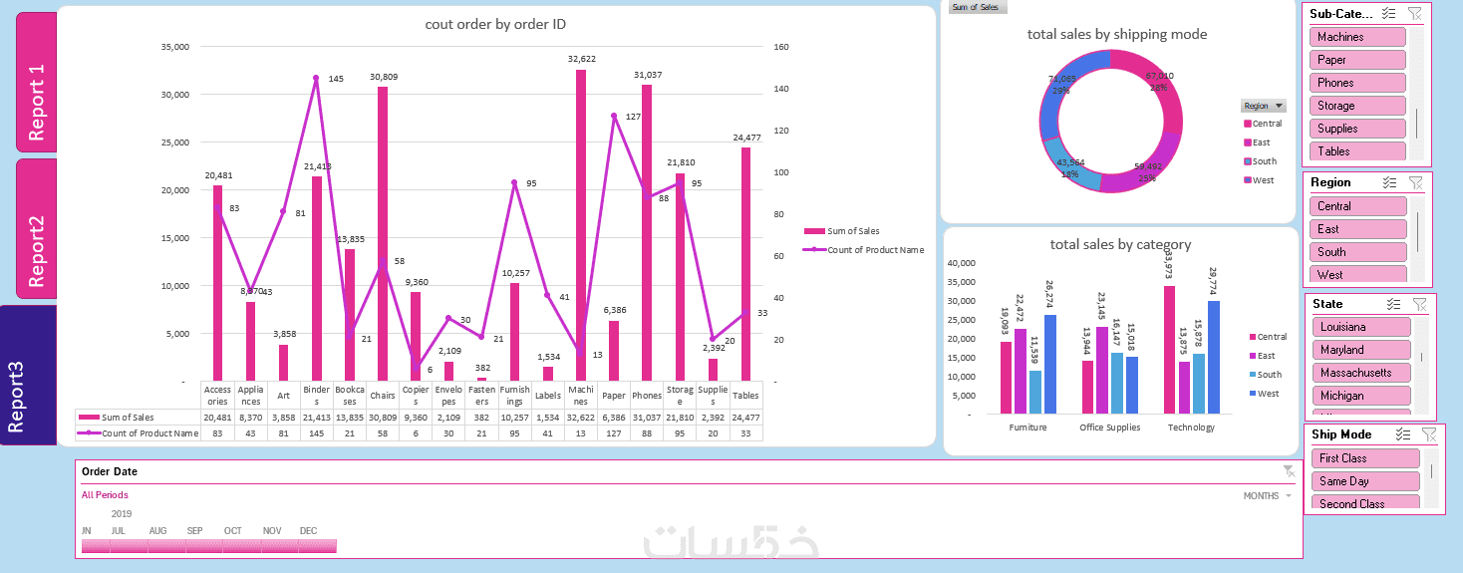Clear the State slicer filter
1463x573 pixels.
[x=1420, y=304]
